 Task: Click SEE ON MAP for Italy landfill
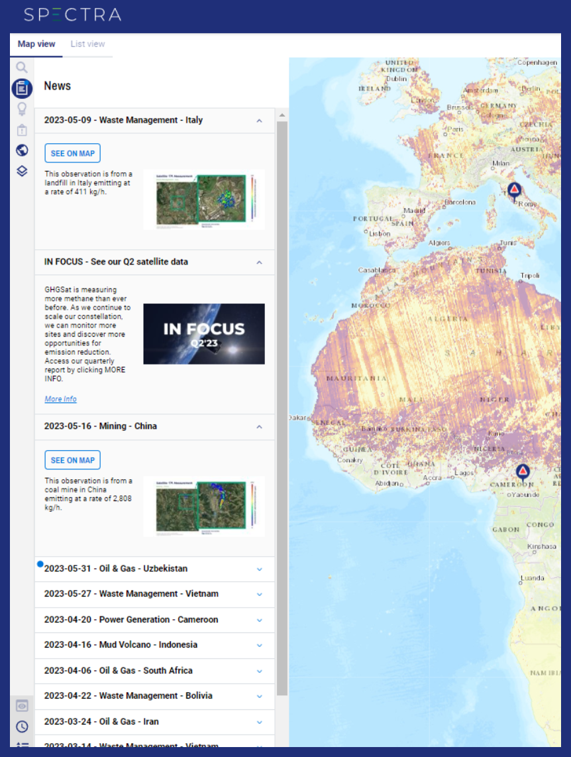73,153
